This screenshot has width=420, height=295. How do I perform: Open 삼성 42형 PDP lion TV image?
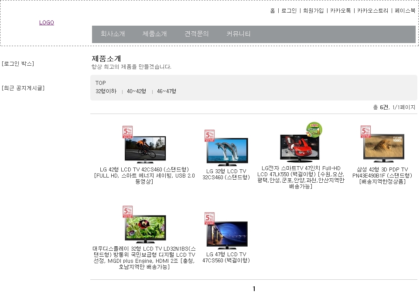tap(383, 148)
